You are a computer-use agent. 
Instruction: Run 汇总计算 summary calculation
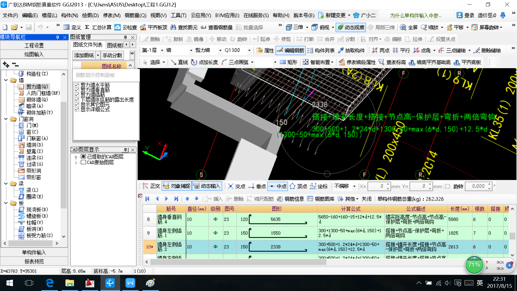point(98,27)
